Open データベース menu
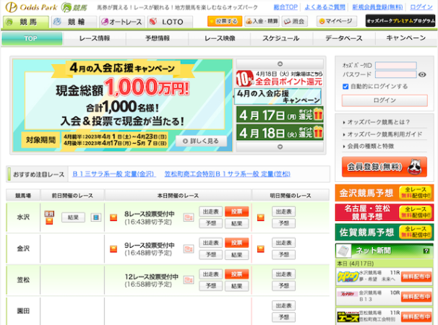The height and width of the screenshot is (325, 438). point(344,38)
